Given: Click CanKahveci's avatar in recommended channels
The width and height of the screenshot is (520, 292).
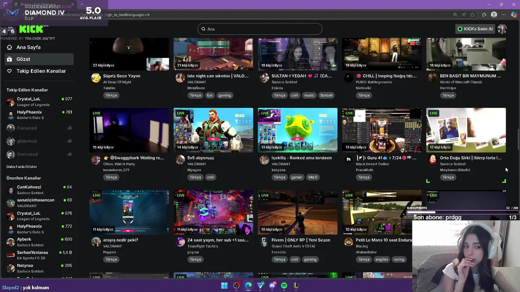Looking at the screenshot, I should point(11,190).
